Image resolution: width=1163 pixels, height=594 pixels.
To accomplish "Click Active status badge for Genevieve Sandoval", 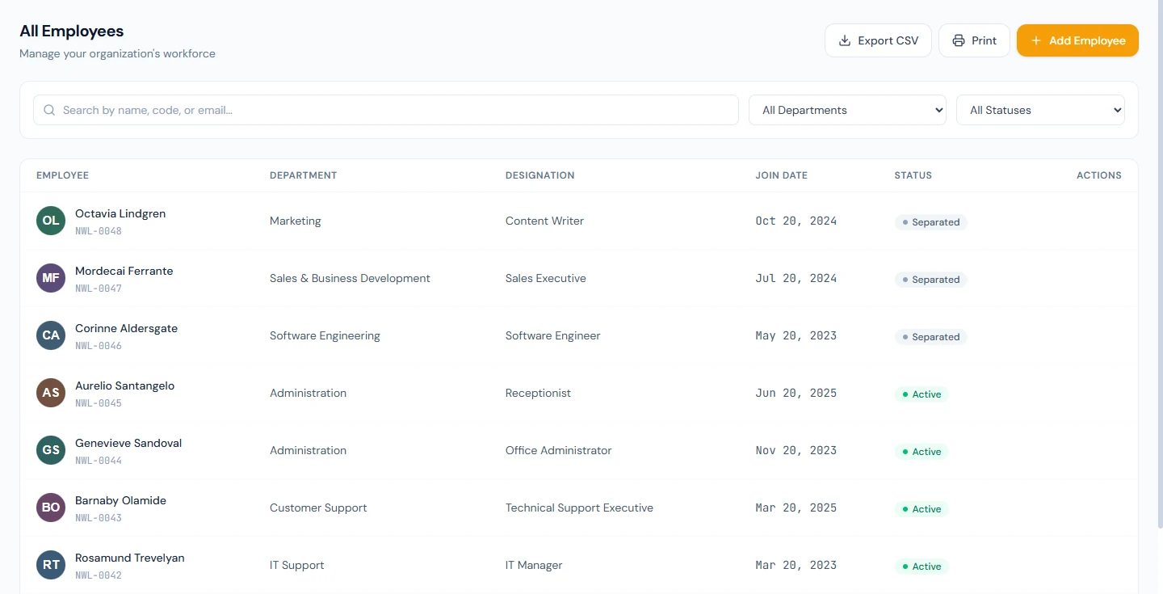I will click(922, 452).
